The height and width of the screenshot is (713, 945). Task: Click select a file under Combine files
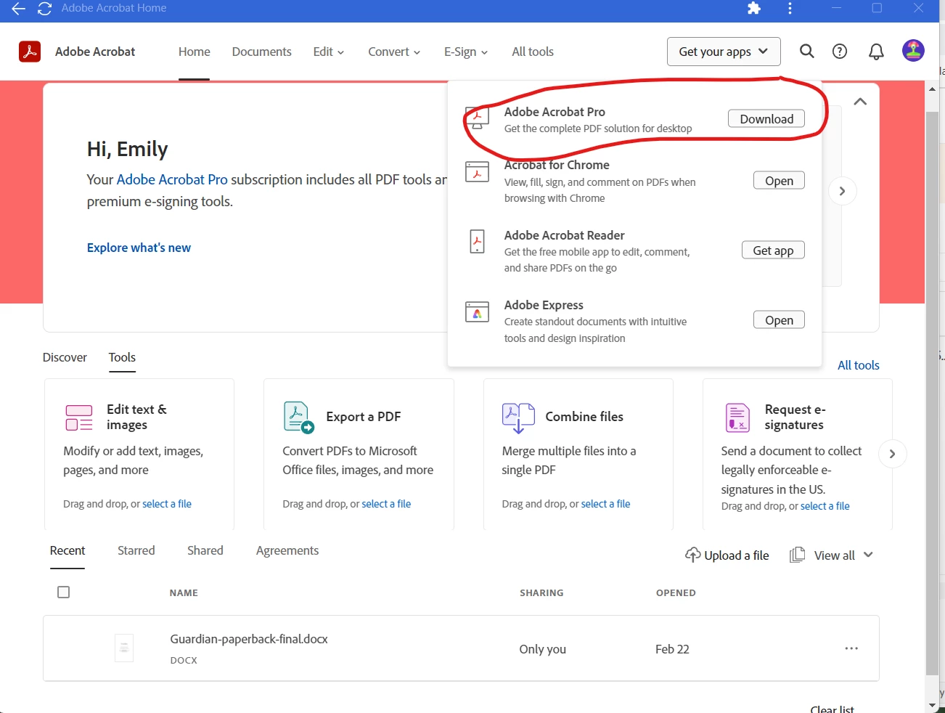click(x=605, y=504)
